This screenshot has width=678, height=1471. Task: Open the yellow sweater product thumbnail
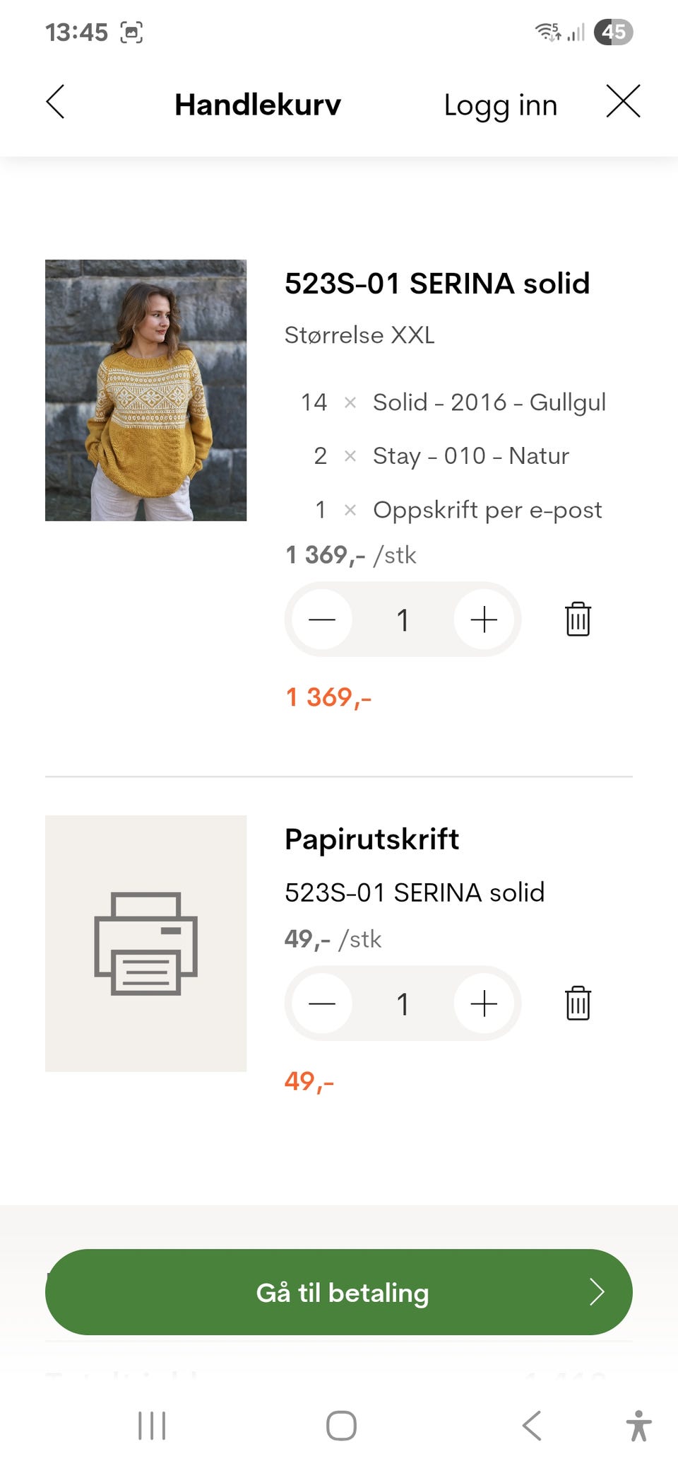pos(146,390)
